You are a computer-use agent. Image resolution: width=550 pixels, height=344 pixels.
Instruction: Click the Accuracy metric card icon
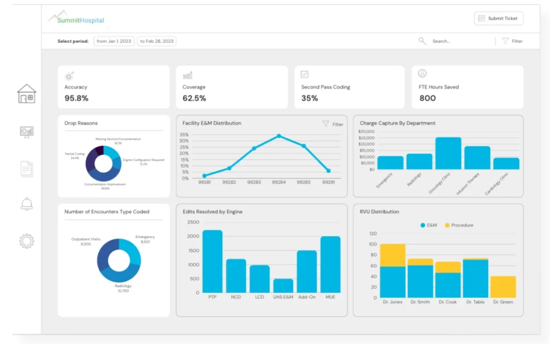pyautogui.click(x=68, y=76)
